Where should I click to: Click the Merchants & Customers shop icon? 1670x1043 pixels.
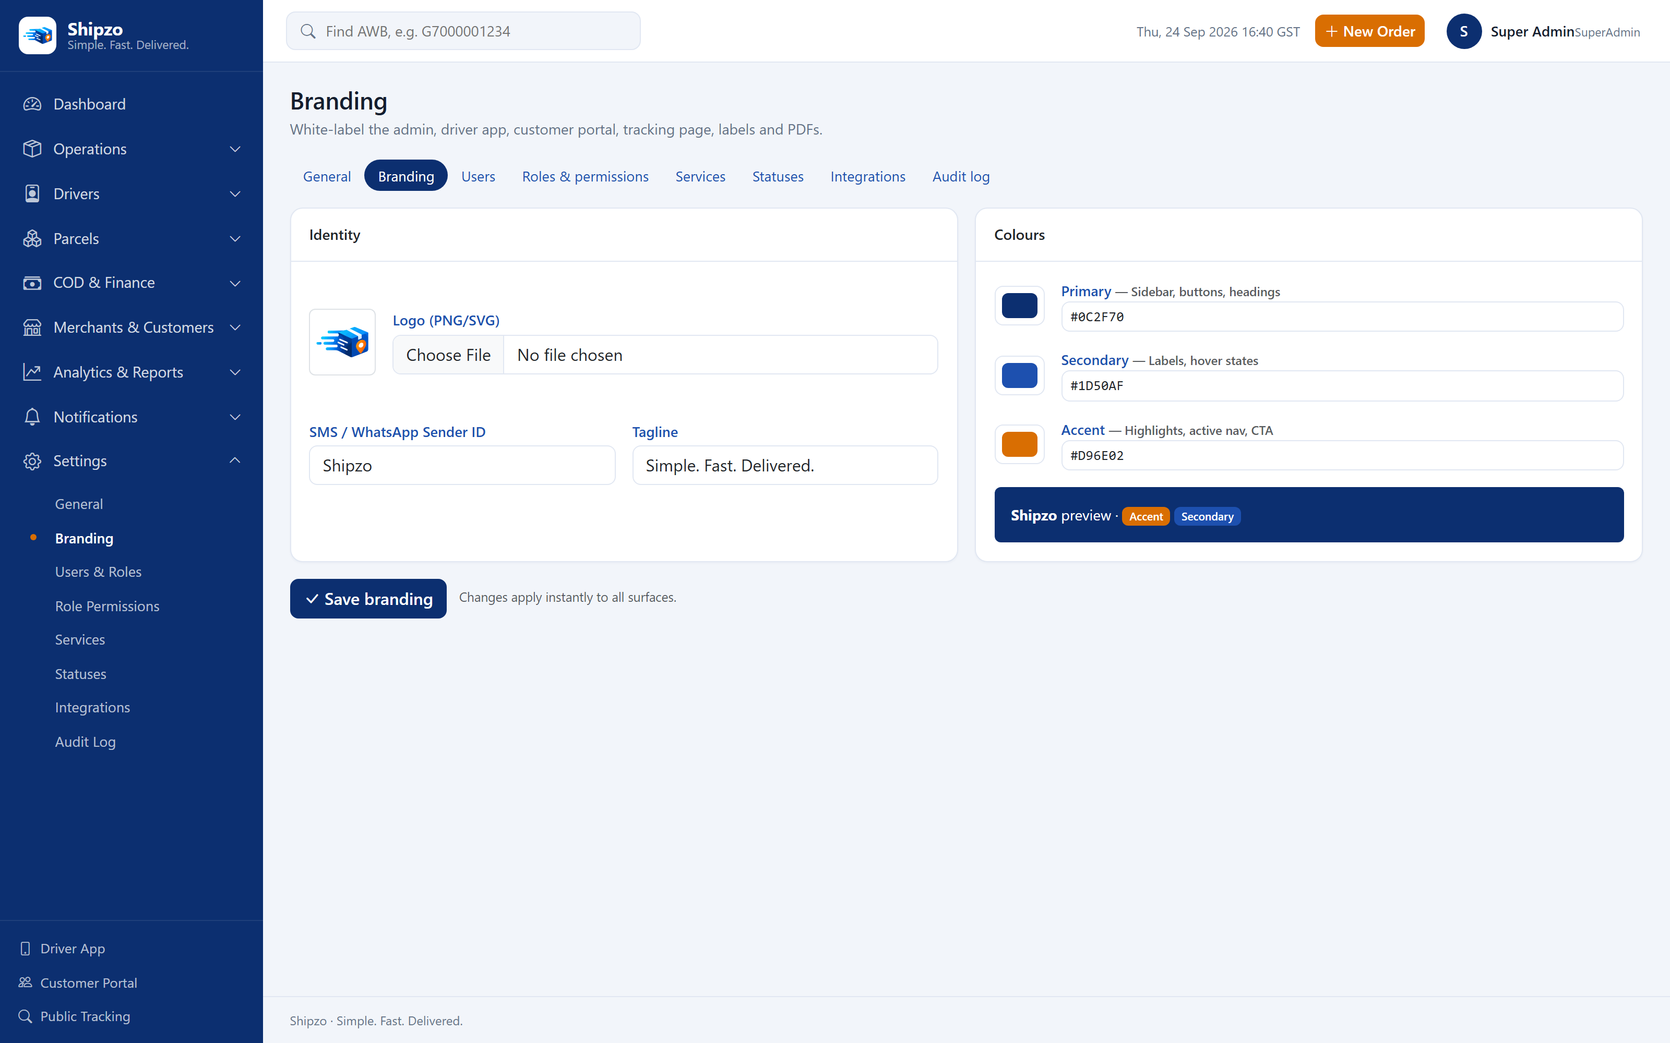click(x=32, y=328)
